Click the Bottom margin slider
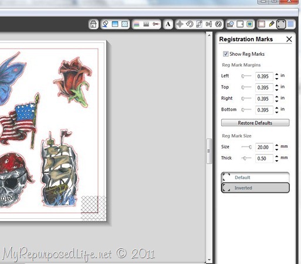This screenshot has width=301, height=264. (x=246, y=110)
